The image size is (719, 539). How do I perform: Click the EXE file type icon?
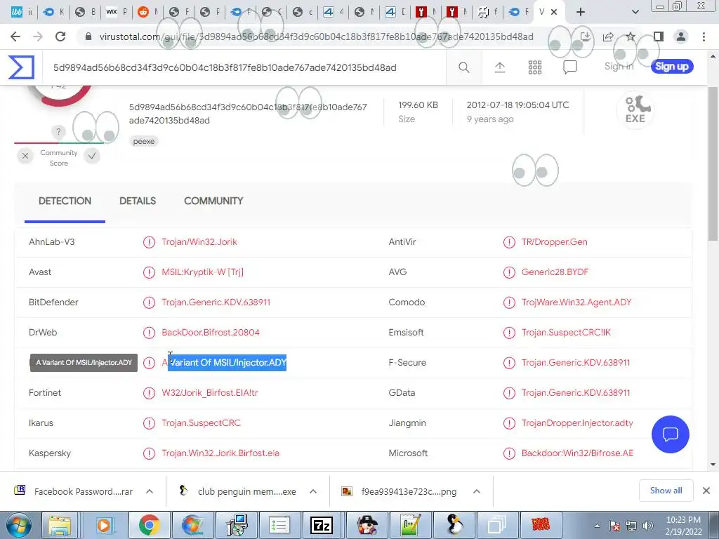tap(635, 110)
